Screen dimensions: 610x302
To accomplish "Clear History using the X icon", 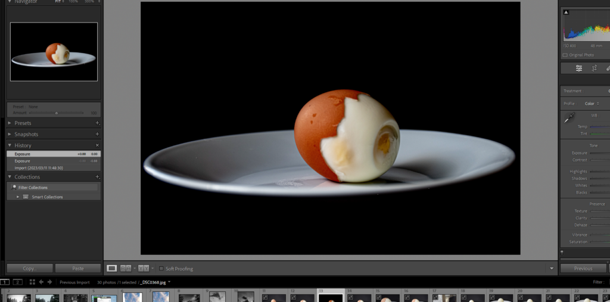I will (97, 145).
